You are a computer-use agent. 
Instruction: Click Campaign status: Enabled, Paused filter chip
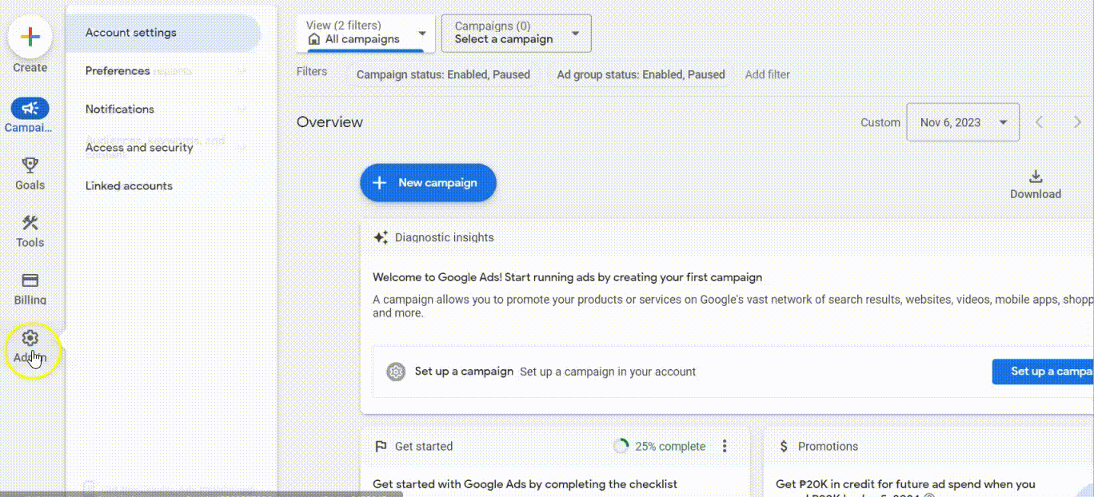443,74
